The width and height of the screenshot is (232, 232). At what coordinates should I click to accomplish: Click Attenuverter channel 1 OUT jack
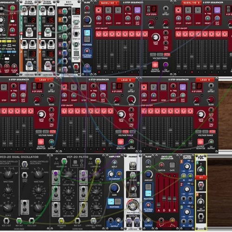(190, 176)
